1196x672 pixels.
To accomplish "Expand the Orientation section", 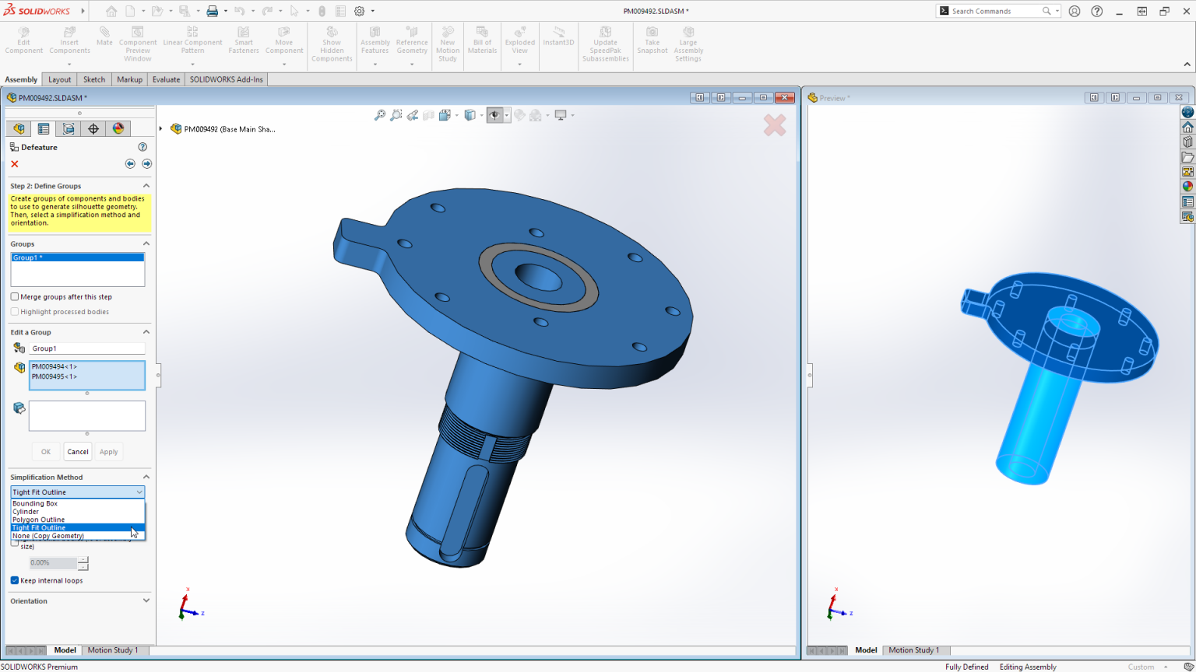I will coord(145,600).
